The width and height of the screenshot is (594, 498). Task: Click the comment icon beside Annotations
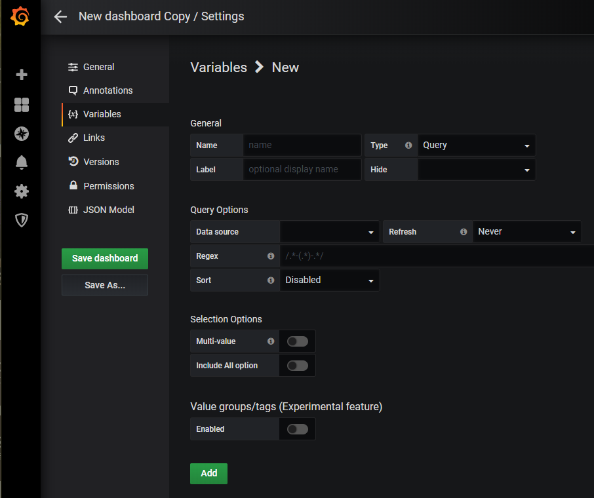[73, 90]
